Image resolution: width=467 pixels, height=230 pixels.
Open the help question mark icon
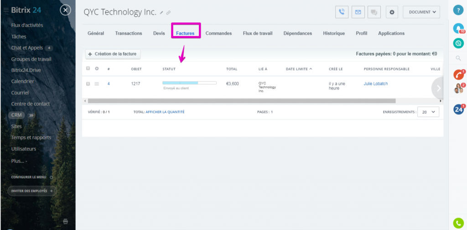[458, 10]
